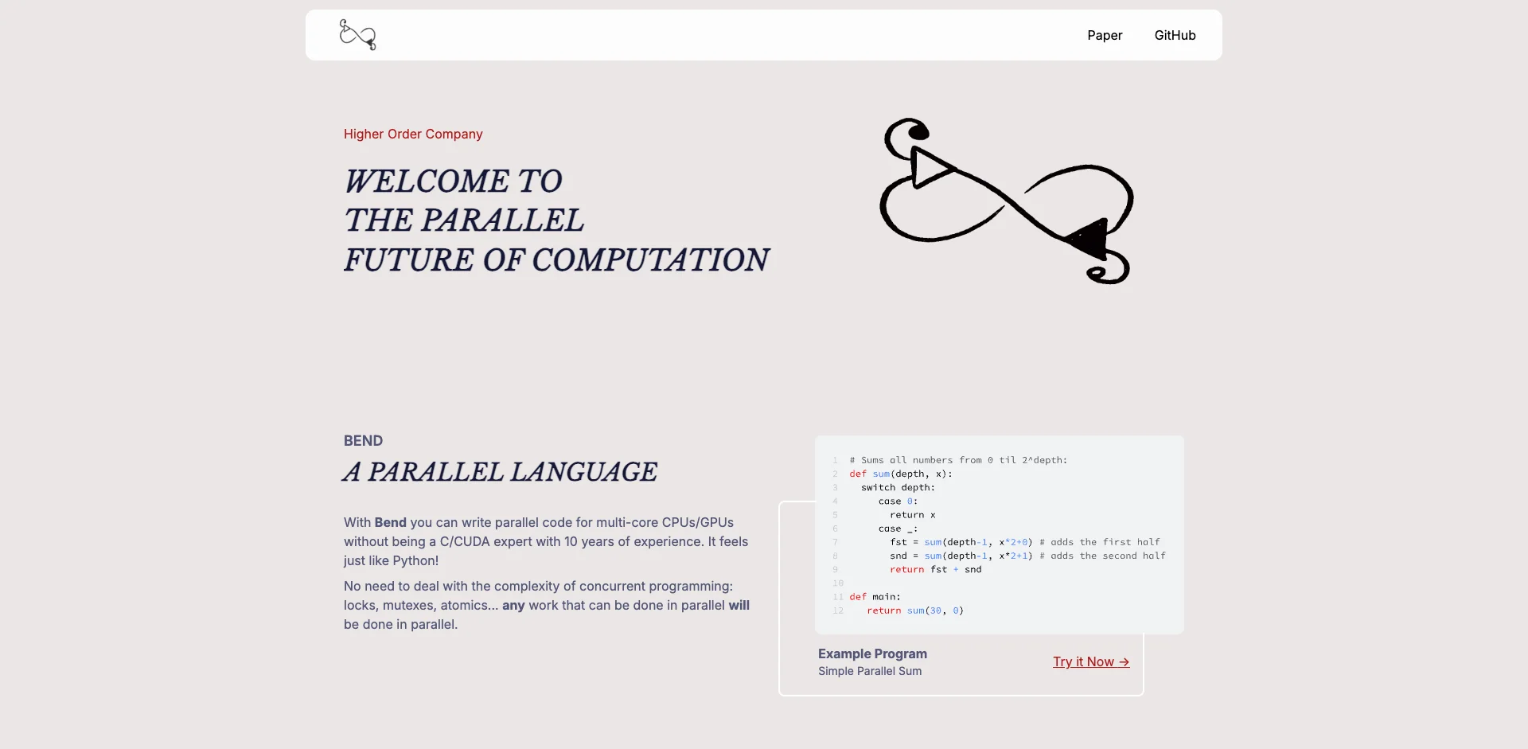Click the BEND section label

(x=363, y=440)
